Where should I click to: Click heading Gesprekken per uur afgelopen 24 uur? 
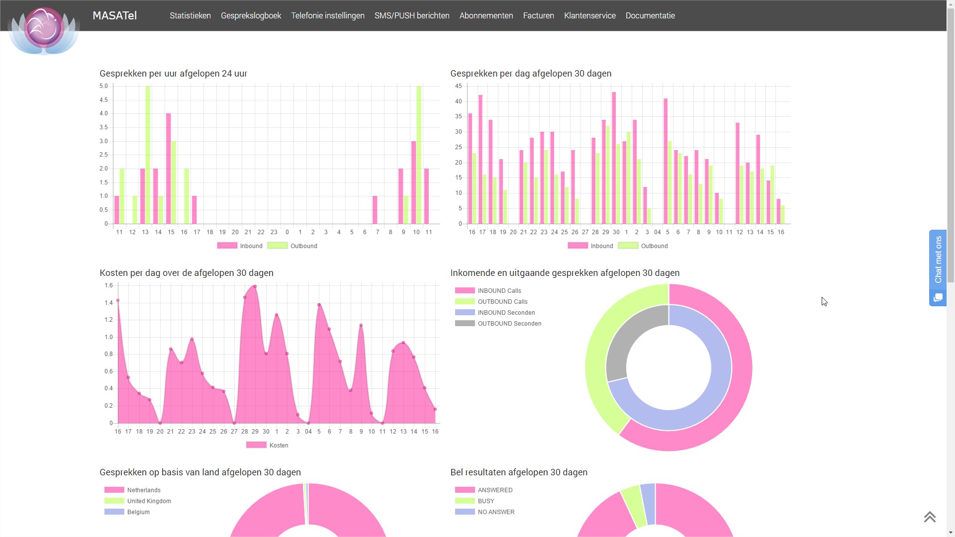tap(173, 74)
